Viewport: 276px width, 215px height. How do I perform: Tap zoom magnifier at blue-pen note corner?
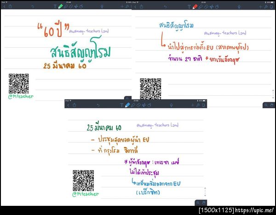pyautogui.click(x=198, y=203)
